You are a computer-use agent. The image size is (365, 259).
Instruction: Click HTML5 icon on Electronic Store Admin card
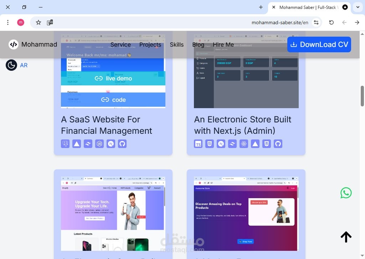pos(210,144)
